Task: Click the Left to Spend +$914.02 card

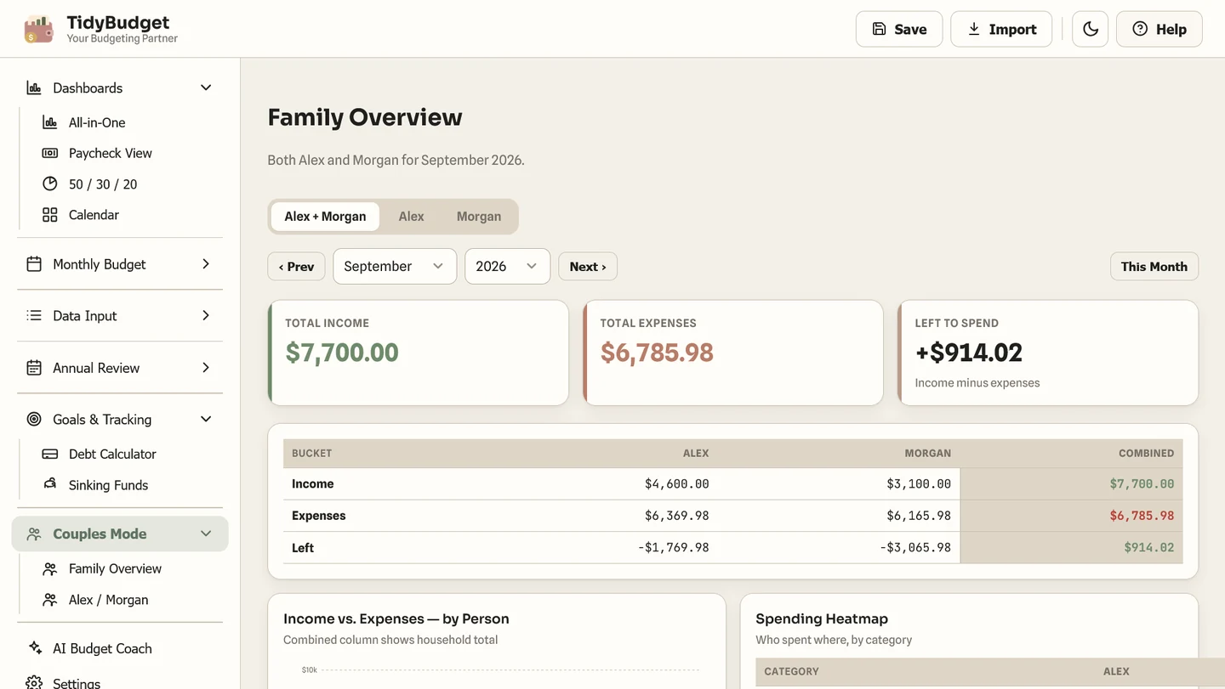Action: point(1048,353)
